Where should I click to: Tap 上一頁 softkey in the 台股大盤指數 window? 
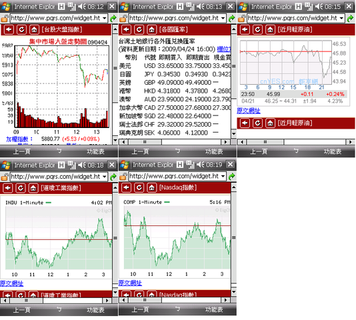[22, 151]
